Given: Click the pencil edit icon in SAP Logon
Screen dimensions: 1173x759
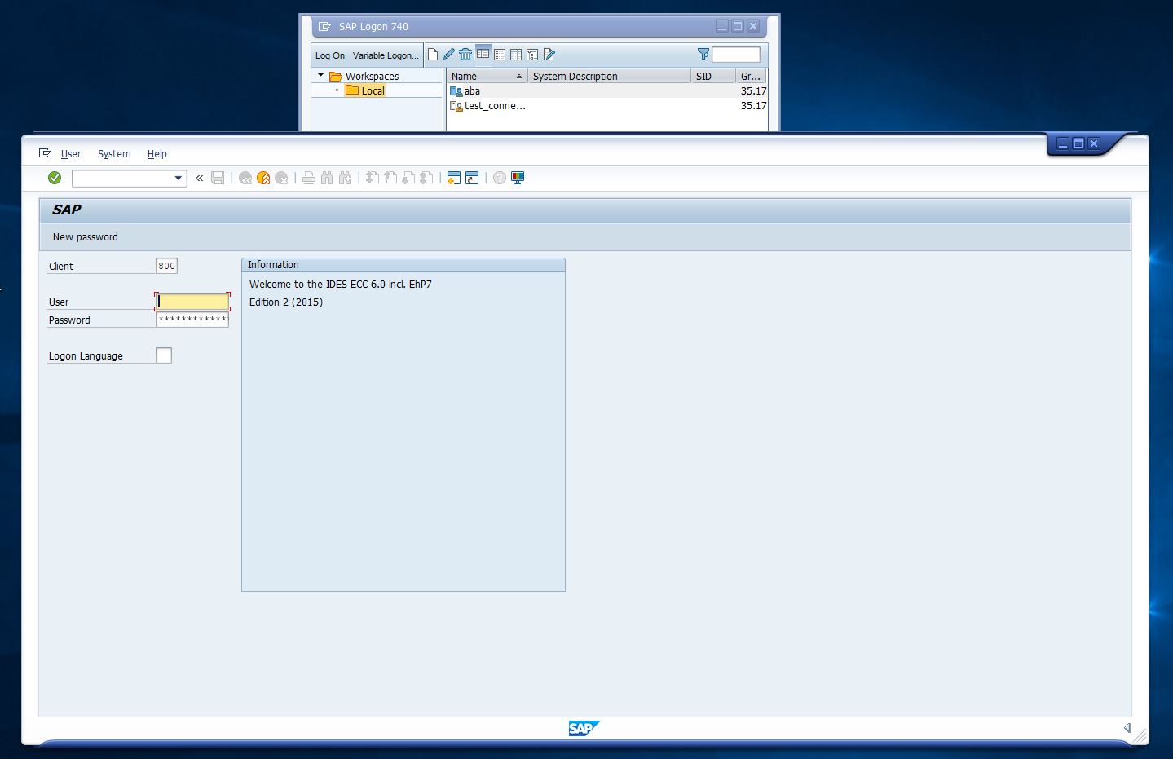Looking at the screenshot, I should [x=449, y=55].
